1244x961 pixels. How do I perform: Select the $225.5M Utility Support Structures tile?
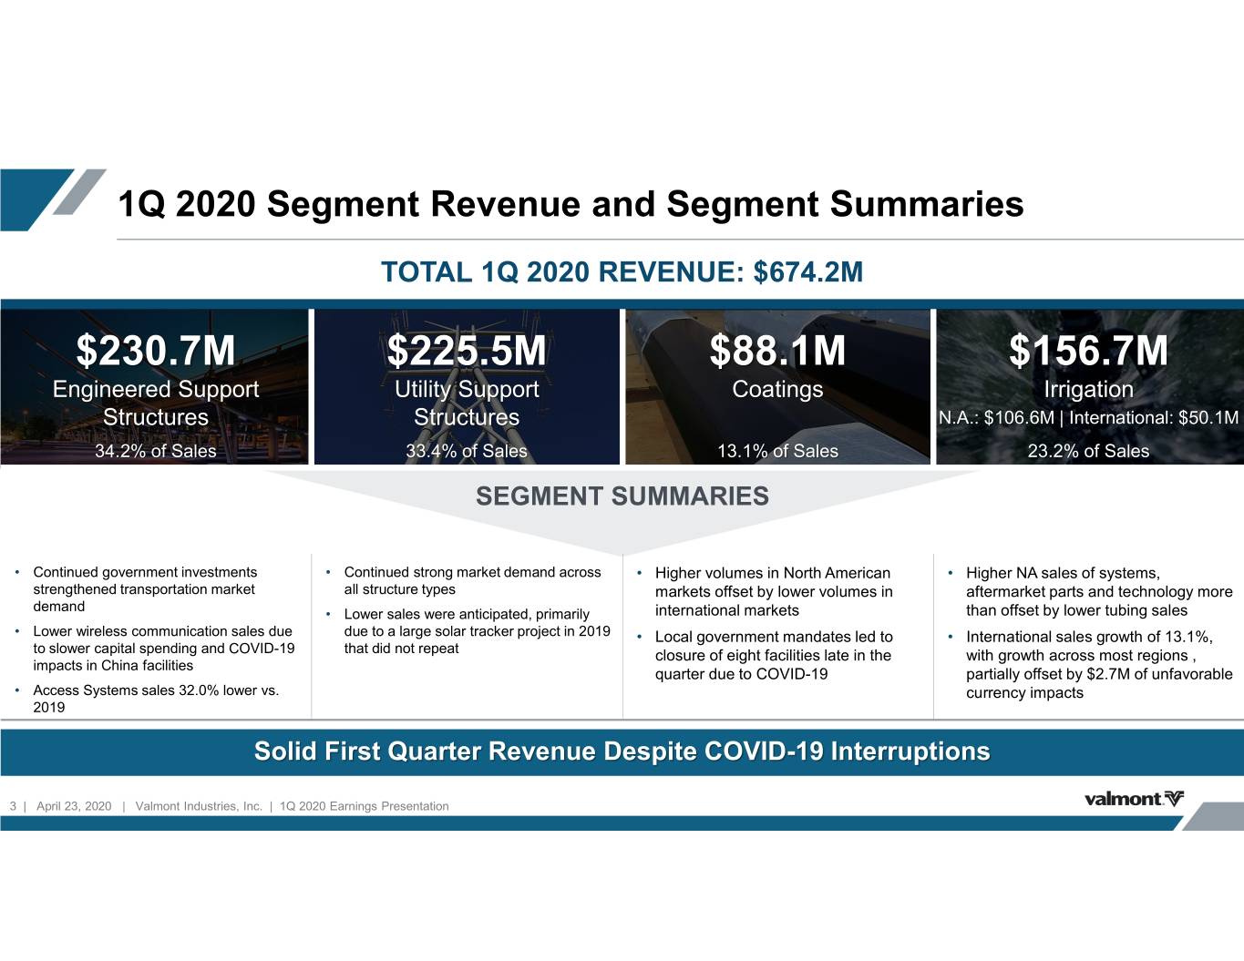467,386
